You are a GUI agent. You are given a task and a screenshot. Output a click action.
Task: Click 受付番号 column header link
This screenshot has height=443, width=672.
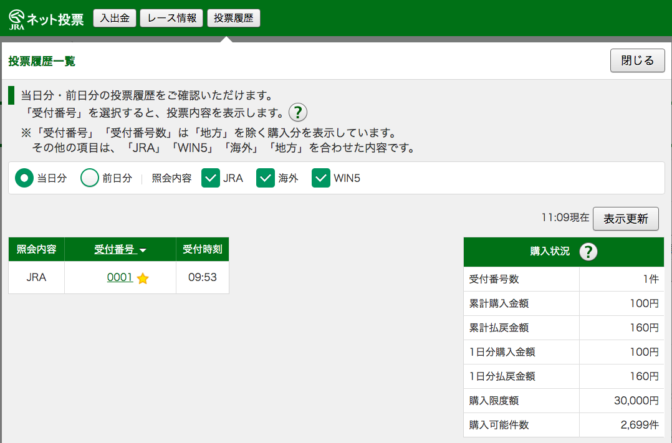click(x=115, y=249)
